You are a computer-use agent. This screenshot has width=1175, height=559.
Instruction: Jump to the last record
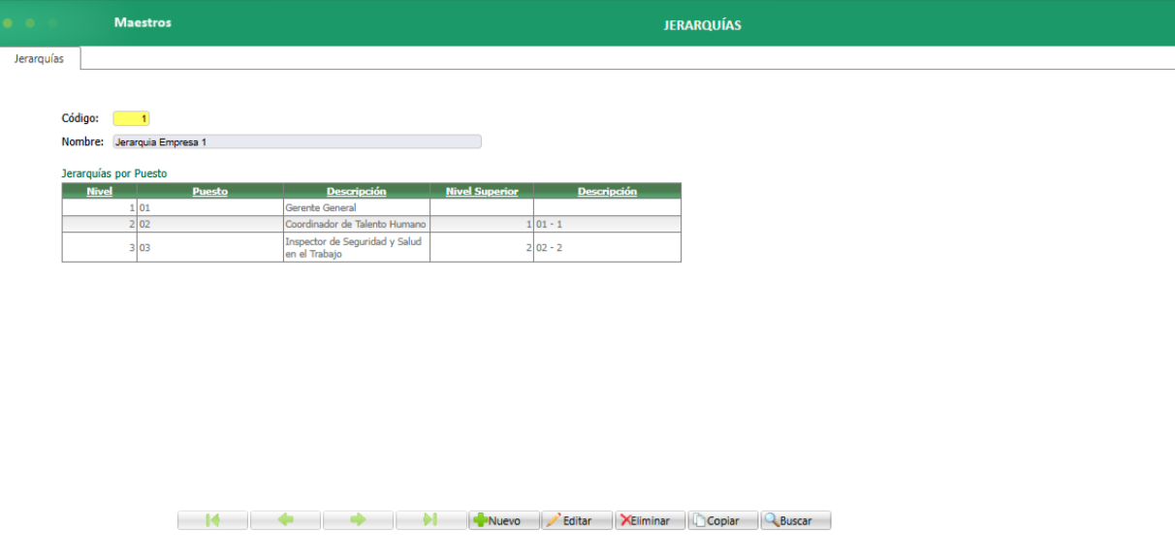pos(431,519)
